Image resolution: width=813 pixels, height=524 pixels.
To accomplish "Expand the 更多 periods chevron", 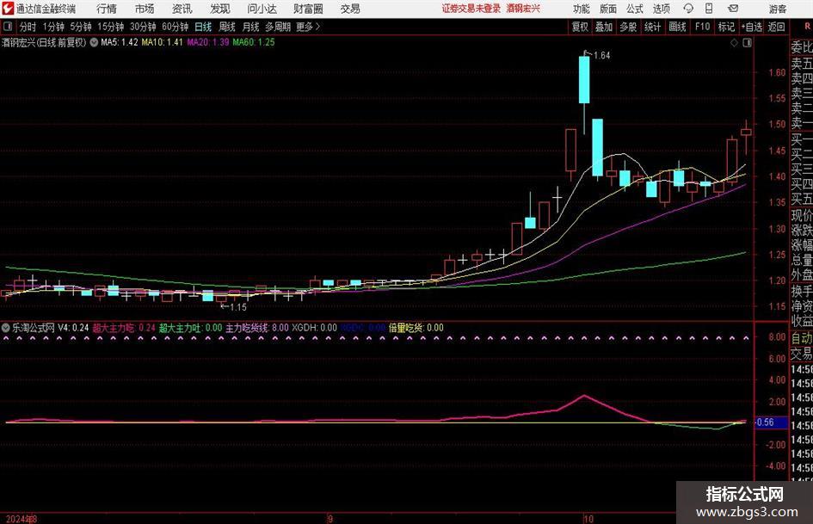I will 317,27.
